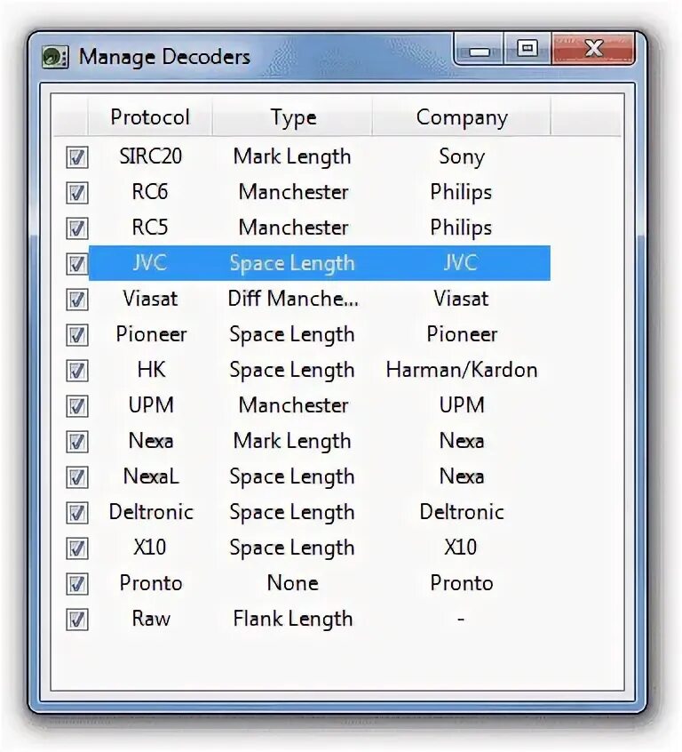Select the Viasat protocol name
The width and height of the screenshot is (682, 752).
150,299
